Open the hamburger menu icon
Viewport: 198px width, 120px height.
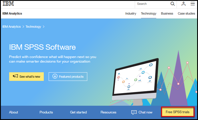click(x=193, y=4)
